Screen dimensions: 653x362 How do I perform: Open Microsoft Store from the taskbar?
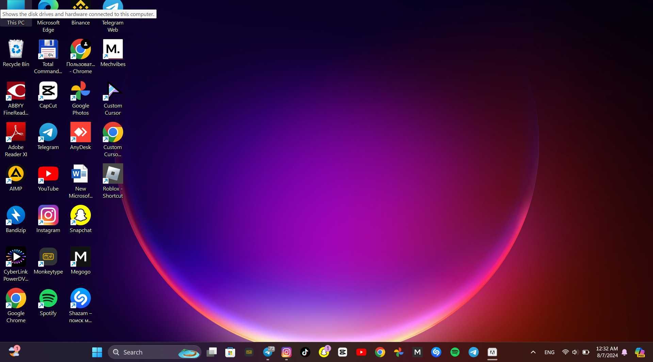tap(230, 352)
